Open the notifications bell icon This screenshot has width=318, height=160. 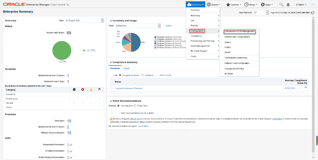coord(288,5)
